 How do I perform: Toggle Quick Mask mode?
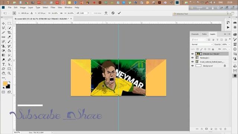[3, 92]
